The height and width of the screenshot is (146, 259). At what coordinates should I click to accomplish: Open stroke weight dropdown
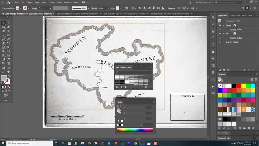[x=50, y=8]
